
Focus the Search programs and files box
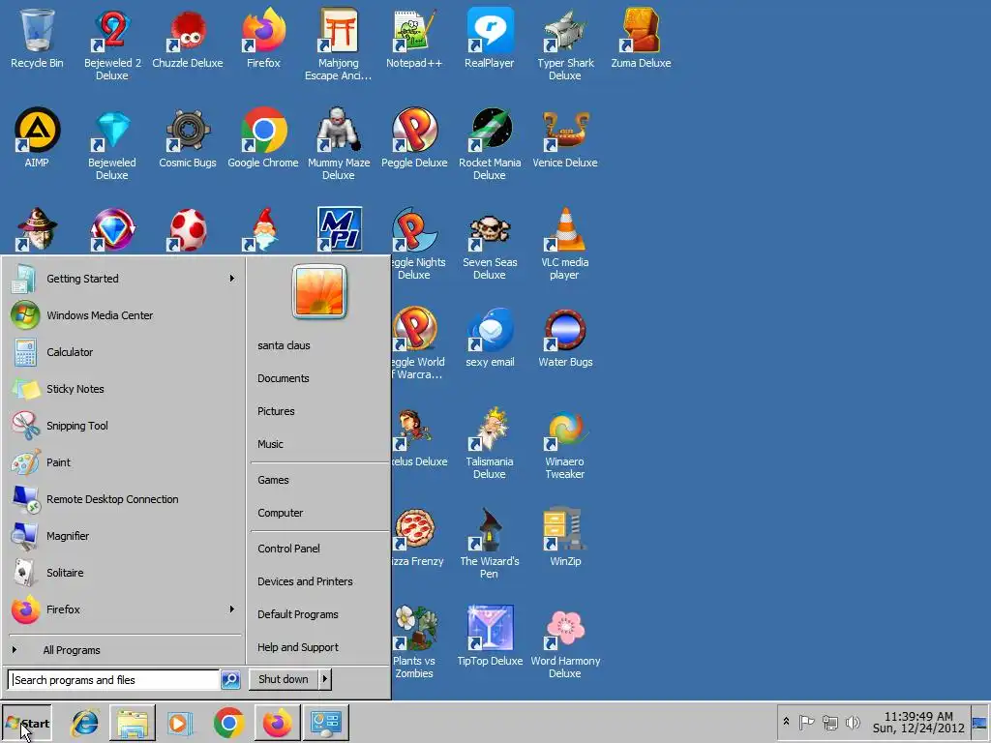pyautogui.click(x=114, y=680)
